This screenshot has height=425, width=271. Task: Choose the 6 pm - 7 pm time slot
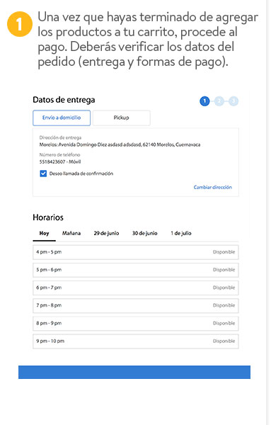click(136, 288)
